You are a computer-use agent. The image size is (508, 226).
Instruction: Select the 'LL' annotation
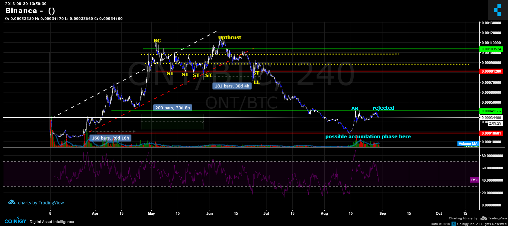(x=256, y=82)
